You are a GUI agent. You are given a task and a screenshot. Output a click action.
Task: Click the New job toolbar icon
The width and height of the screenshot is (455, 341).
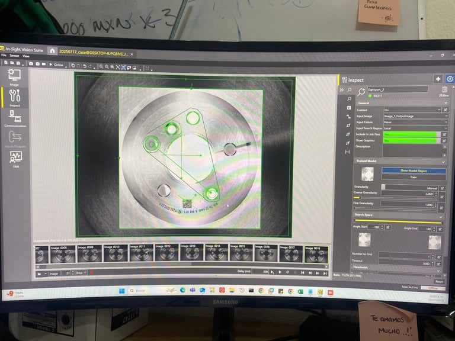click(x=5, y=63)
